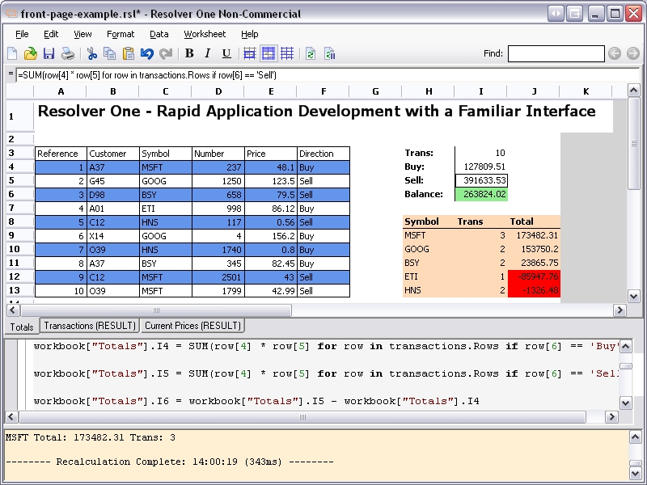The width and height of the screenshot is (647, 485).
Task: Select cell with customer G45
Action: click(113, 181)
